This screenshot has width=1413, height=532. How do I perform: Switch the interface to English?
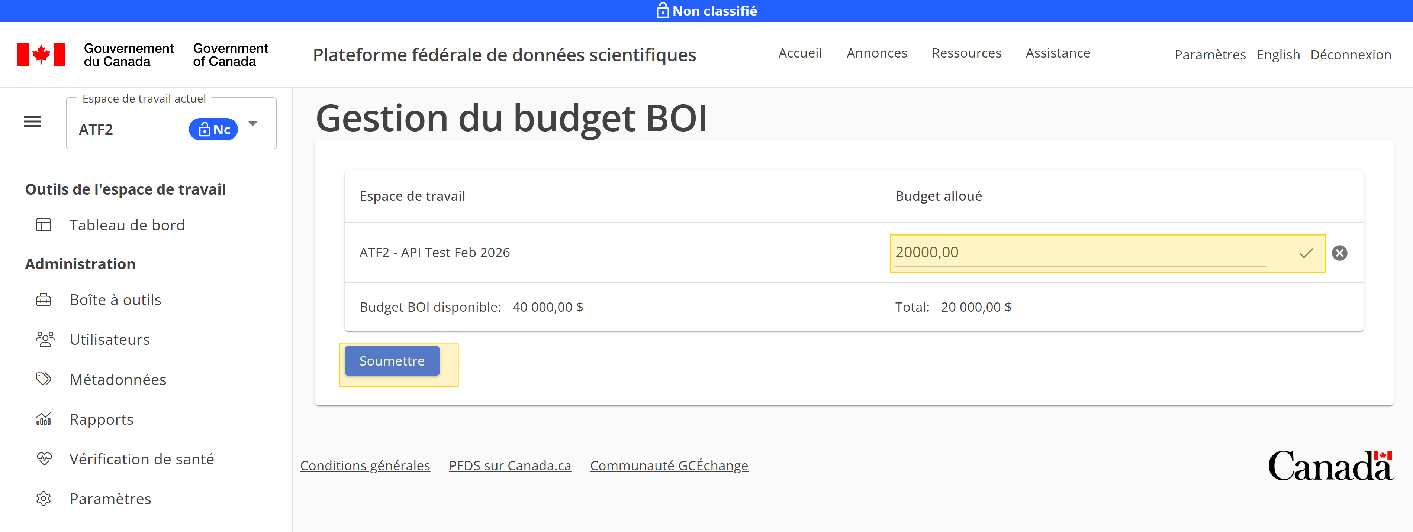point(1278,54)
